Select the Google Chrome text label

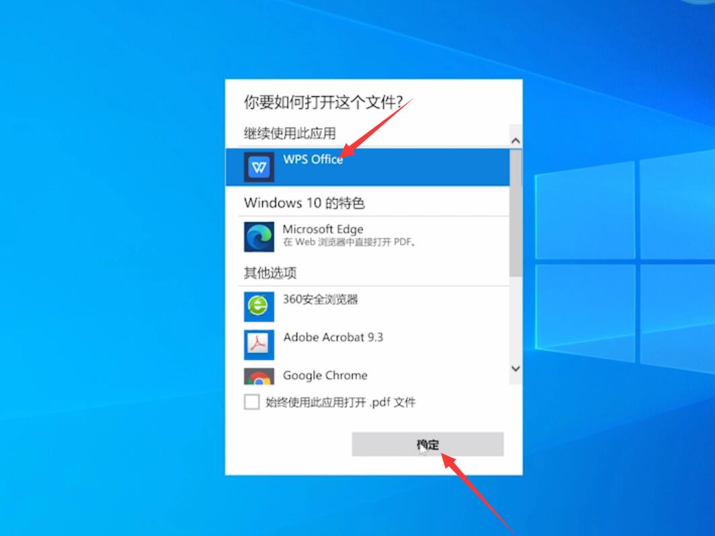[325, 375]
